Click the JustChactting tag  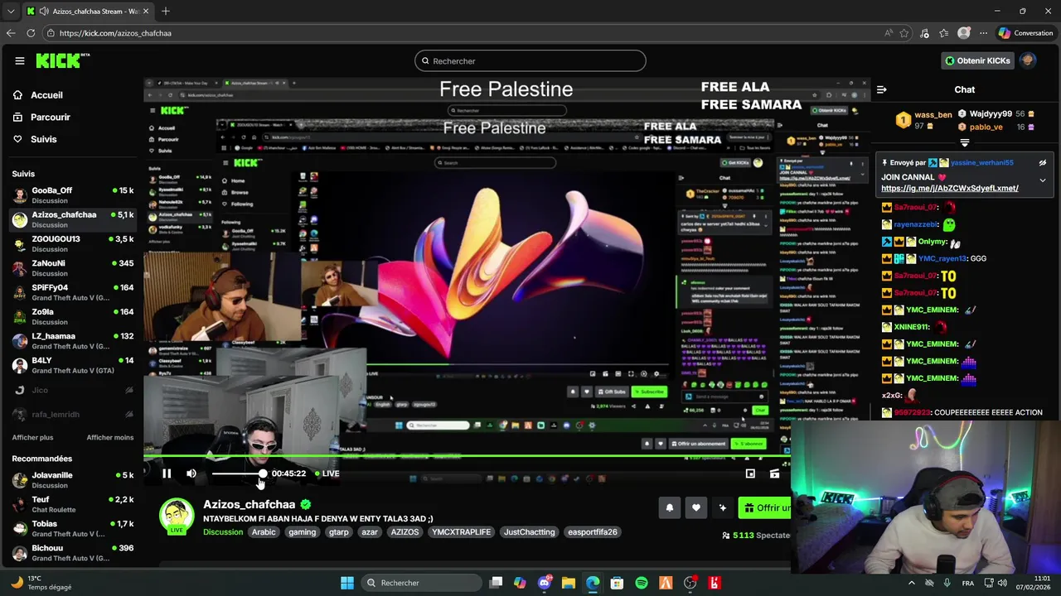529,532
